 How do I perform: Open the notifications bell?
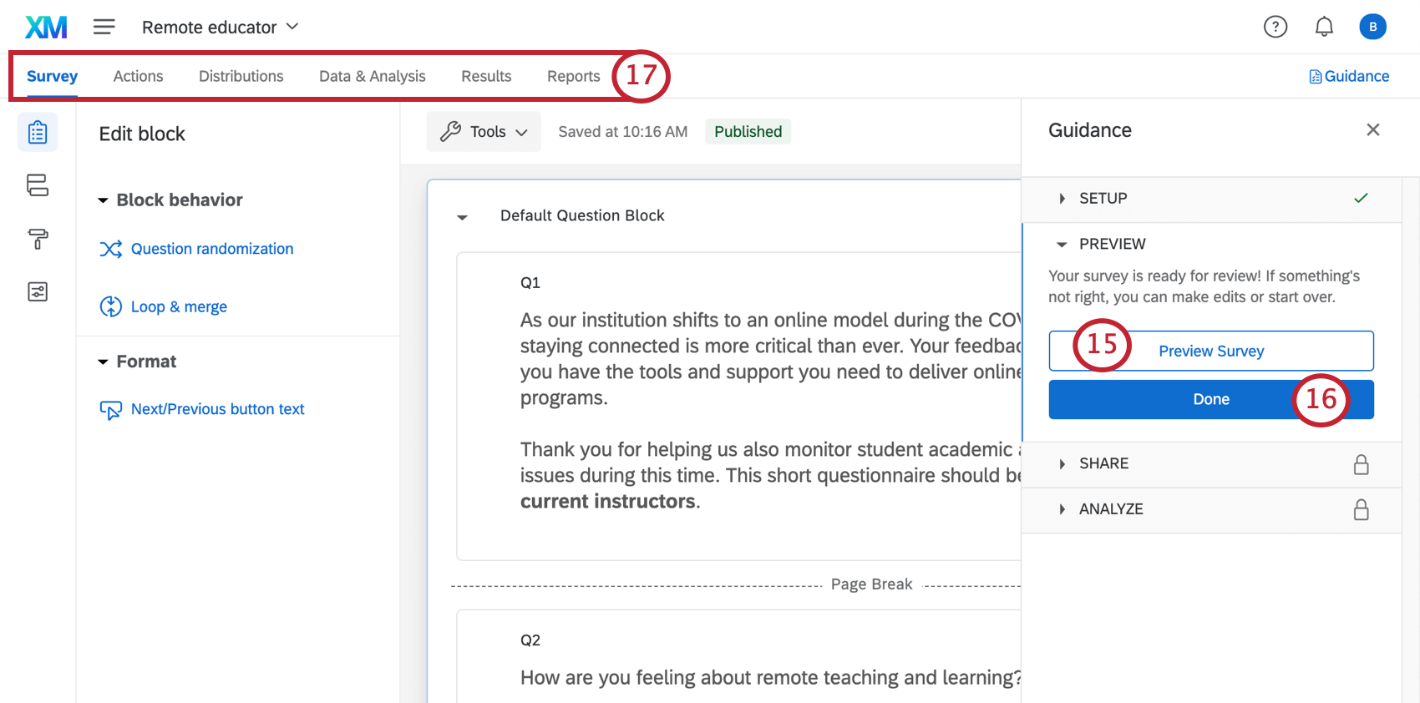[1324, 28]
